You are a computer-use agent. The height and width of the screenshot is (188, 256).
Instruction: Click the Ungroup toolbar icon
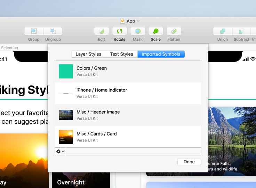tap(53, 31)
